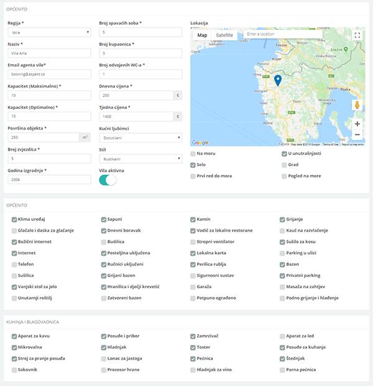Click the Naziv input field

coord(49,53)
